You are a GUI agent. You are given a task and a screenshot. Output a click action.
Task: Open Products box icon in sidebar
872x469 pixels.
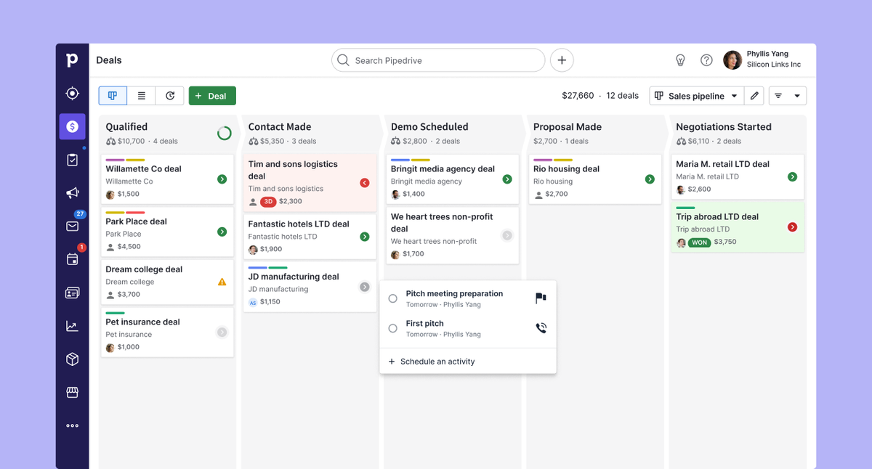72,359
